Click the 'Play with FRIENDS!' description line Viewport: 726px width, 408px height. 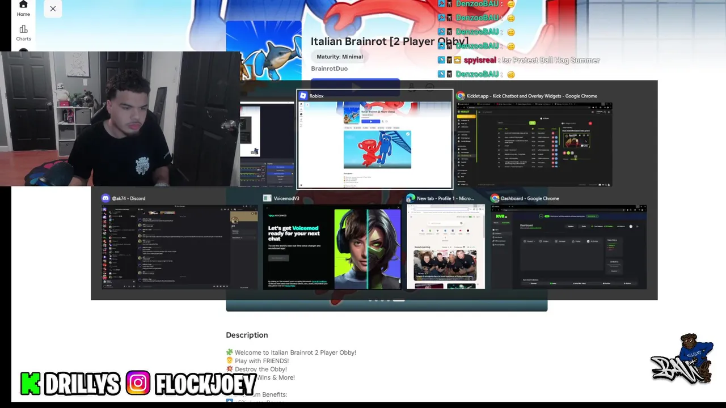261,361
